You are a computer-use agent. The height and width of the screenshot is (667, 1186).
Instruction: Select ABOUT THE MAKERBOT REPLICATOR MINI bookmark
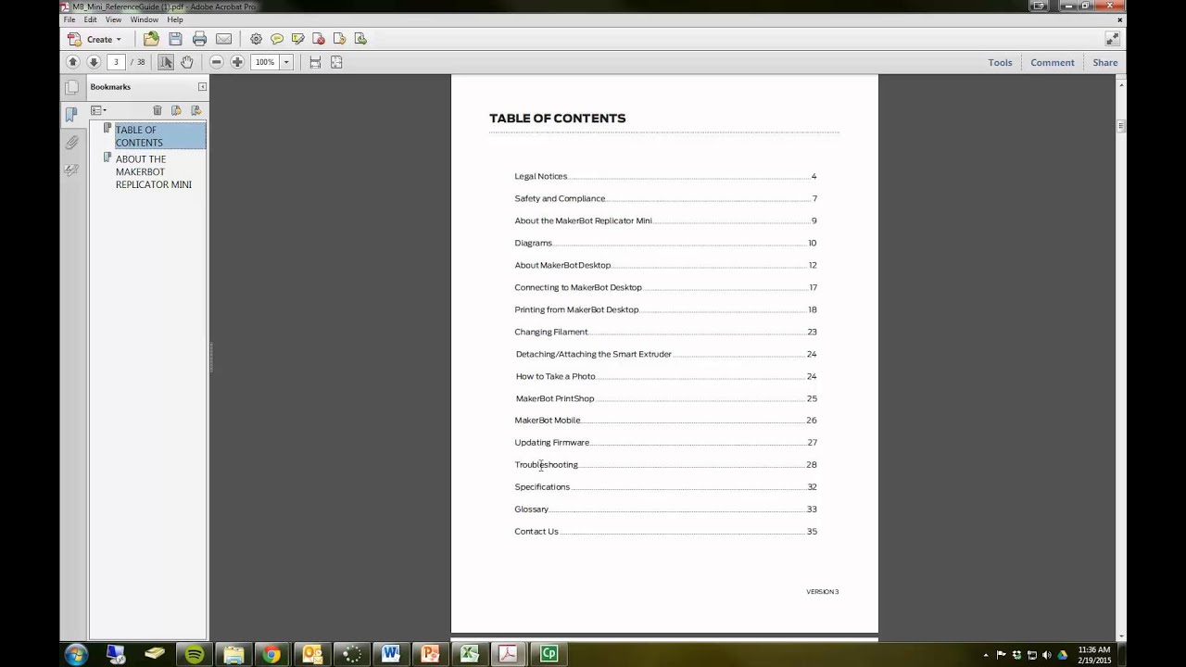[154, 171]
